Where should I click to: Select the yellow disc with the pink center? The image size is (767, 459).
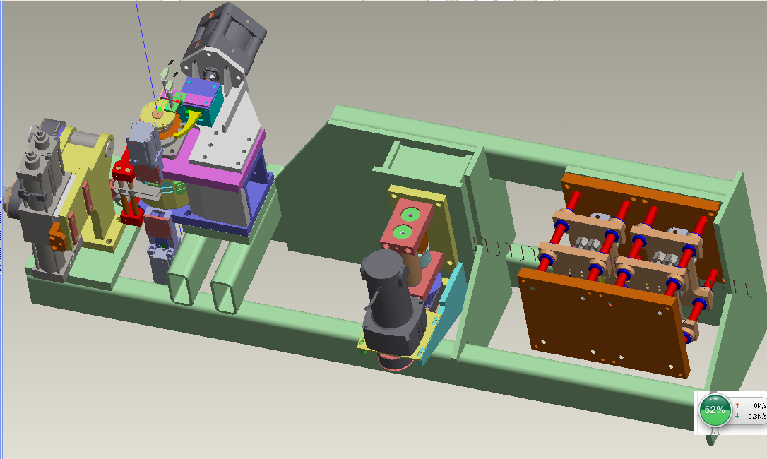pos(157,114)
